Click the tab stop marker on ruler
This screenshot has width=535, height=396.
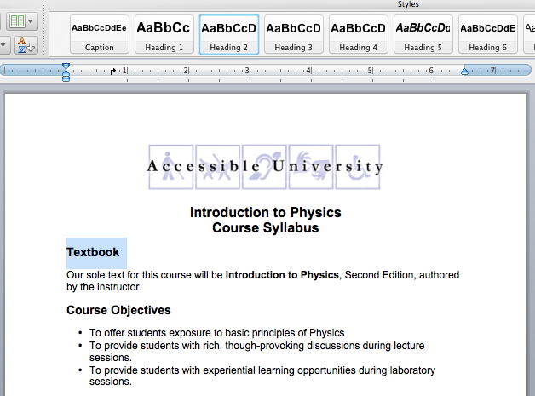(112, 71)
